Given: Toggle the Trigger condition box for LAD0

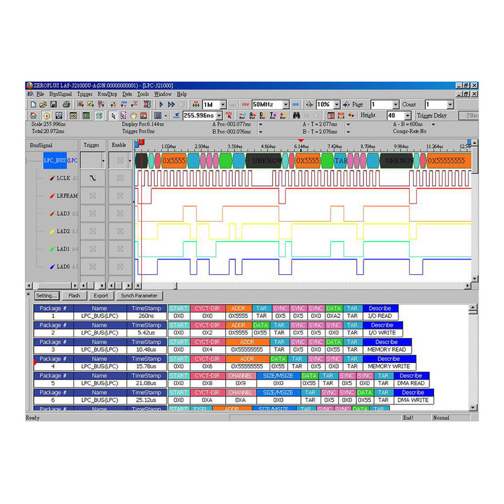Looking at the screenshot, I should tap(93, 266).
